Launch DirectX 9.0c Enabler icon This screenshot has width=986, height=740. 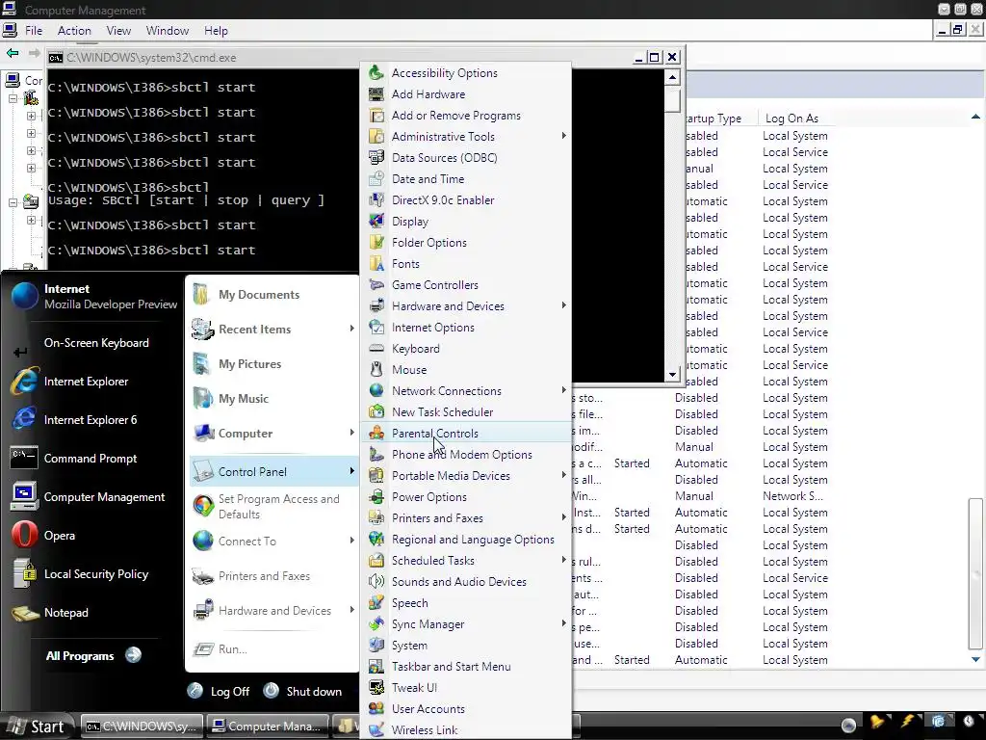pyautogui.click(x=376, y=200)
